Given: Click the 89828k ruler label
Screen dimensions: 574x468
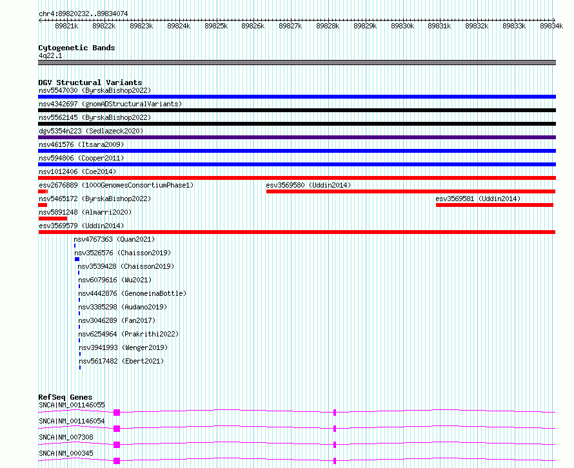Looking at the screenshot, I should pos(328,26).
